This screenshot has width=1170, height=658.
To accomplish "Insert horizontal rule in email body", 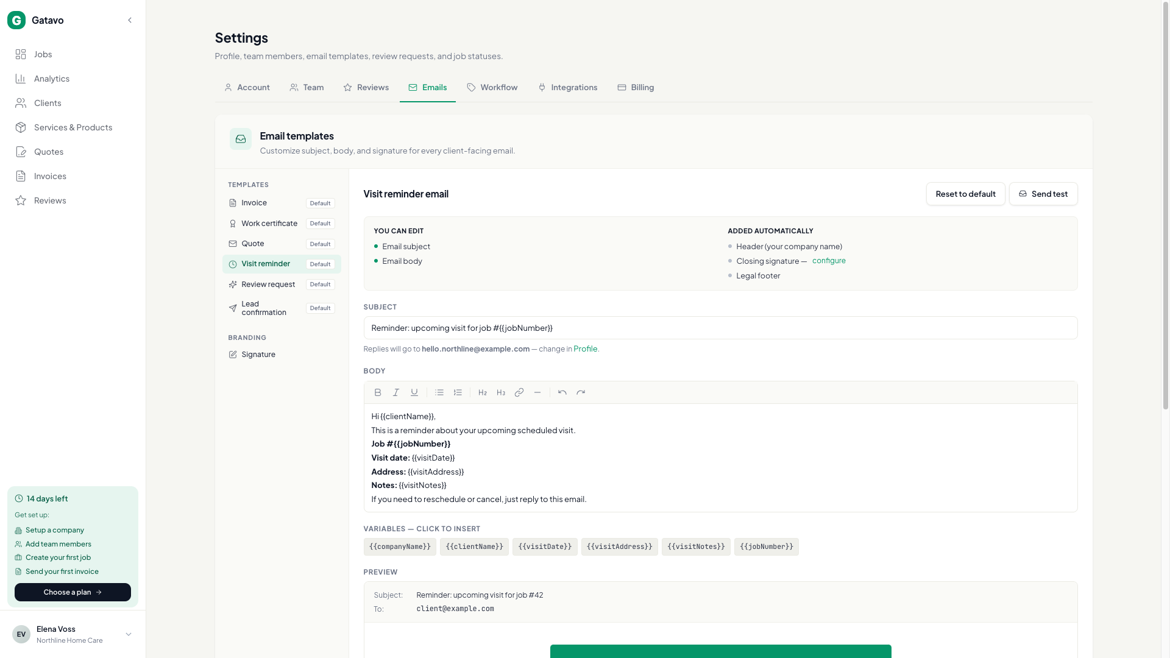I will pos(537,393).
